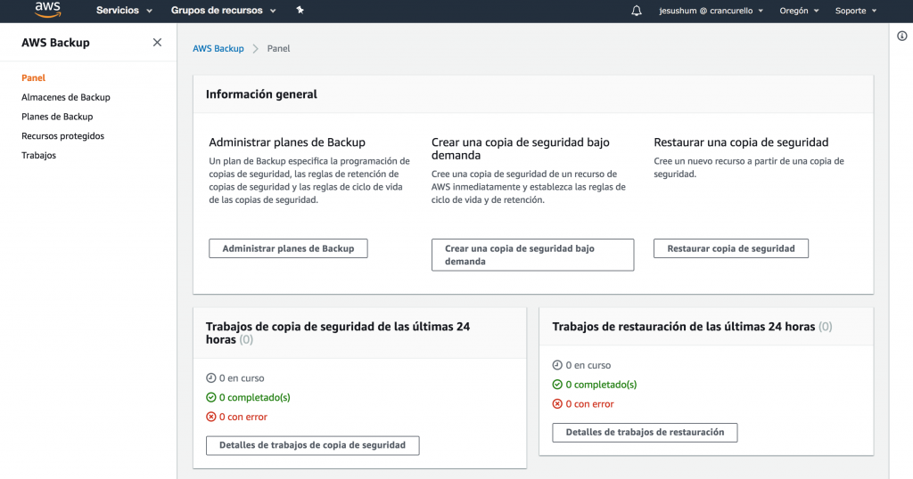Screen dimensions: 913x479
Task: Open the info panel icon at right
Action: click(901, 36)
